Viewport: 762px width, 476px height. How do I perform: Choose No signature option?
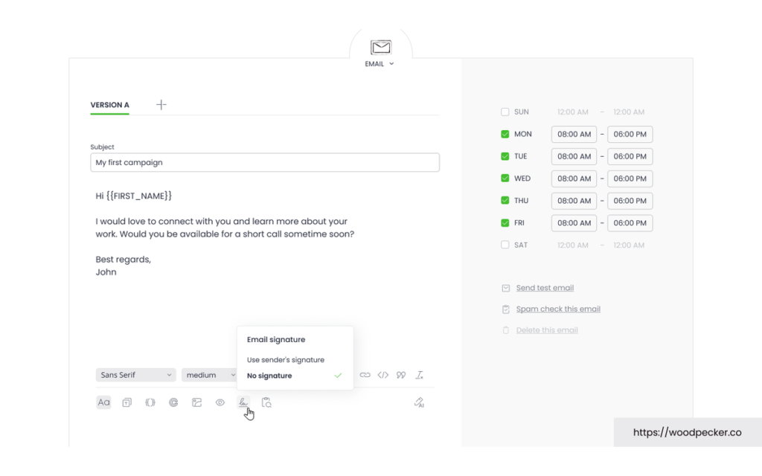pyautogui.click(x=295, y=376)
